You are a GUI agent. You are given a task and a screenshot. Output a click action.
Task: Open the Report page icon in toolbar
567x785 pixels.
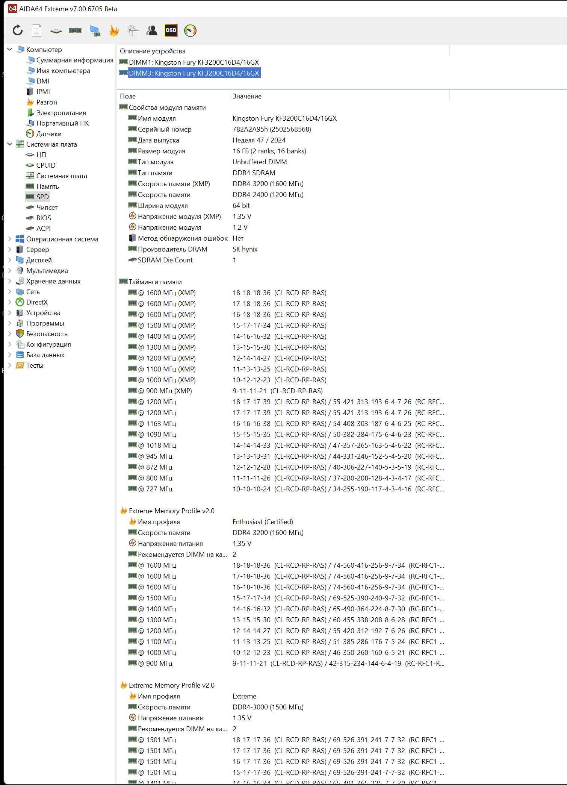[x=36, y=30]
